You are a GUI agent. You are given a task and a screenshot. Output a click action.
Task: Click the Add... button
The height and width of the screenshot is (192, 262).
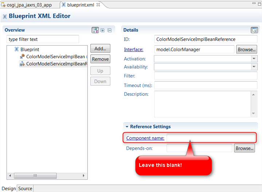100,48
